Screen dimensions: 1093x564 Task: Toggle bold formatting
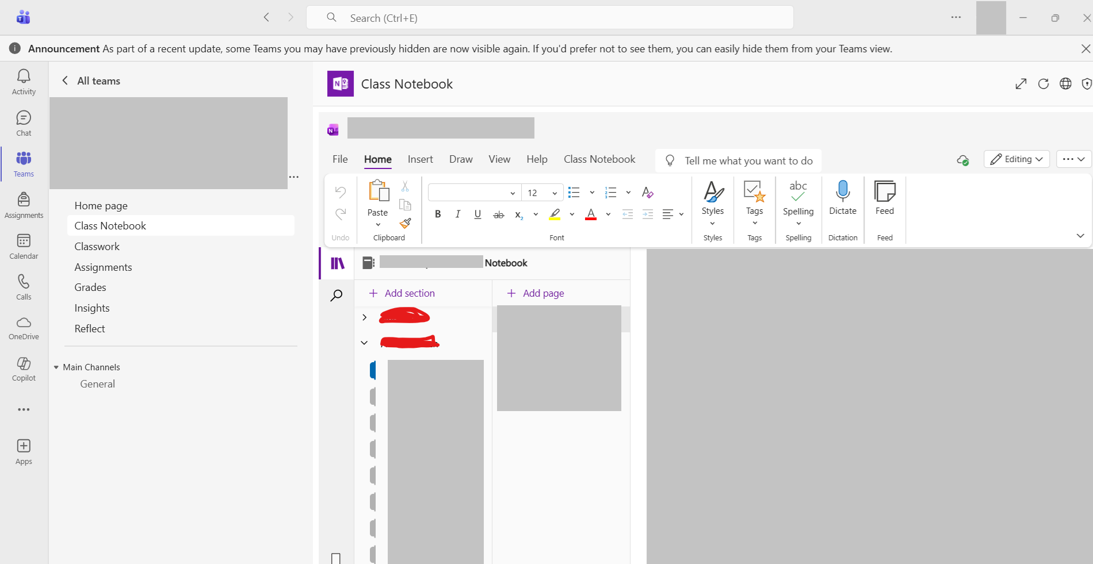(438, 214)
